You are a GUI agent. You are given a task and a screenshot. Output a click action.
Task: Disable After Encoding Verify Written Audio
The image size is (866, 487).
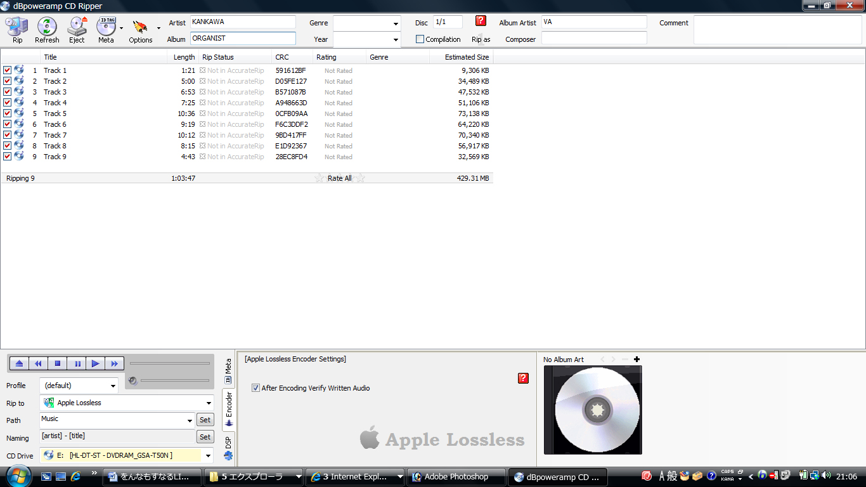coord(256,388)
